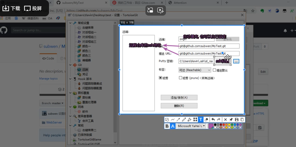Select the arrow annotation tool

(x=178, y=119)
